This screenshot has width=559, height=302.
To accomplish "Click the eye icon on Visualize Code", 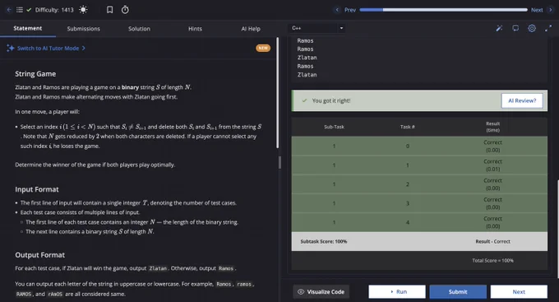I will (x=301, y=291).
